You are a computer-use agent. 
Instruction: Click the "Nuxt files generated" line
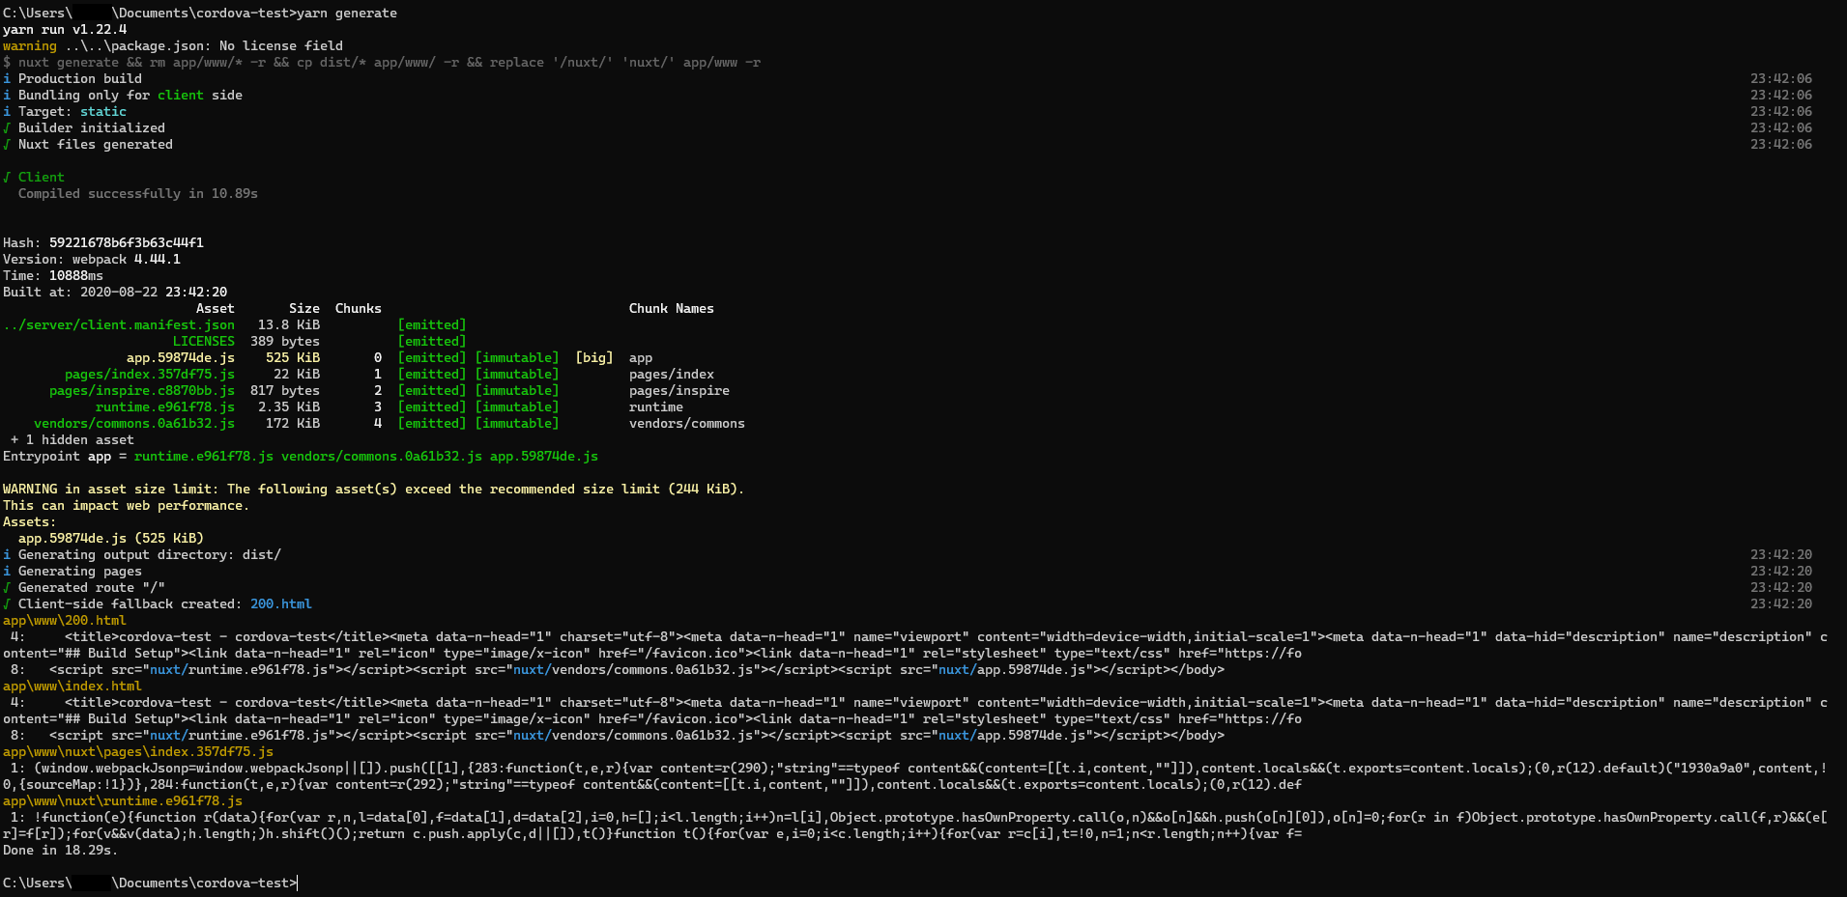pos(88,144)
